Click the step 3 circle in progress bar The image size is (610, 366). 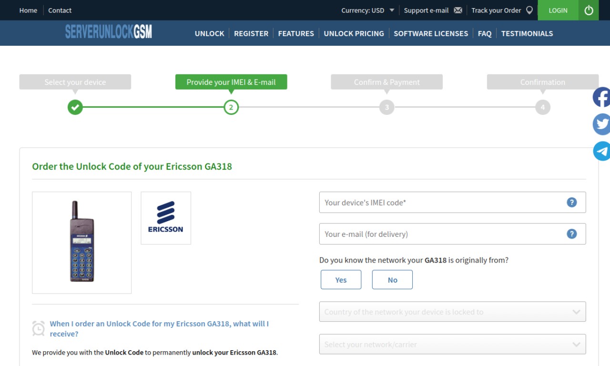pos(387,107)
